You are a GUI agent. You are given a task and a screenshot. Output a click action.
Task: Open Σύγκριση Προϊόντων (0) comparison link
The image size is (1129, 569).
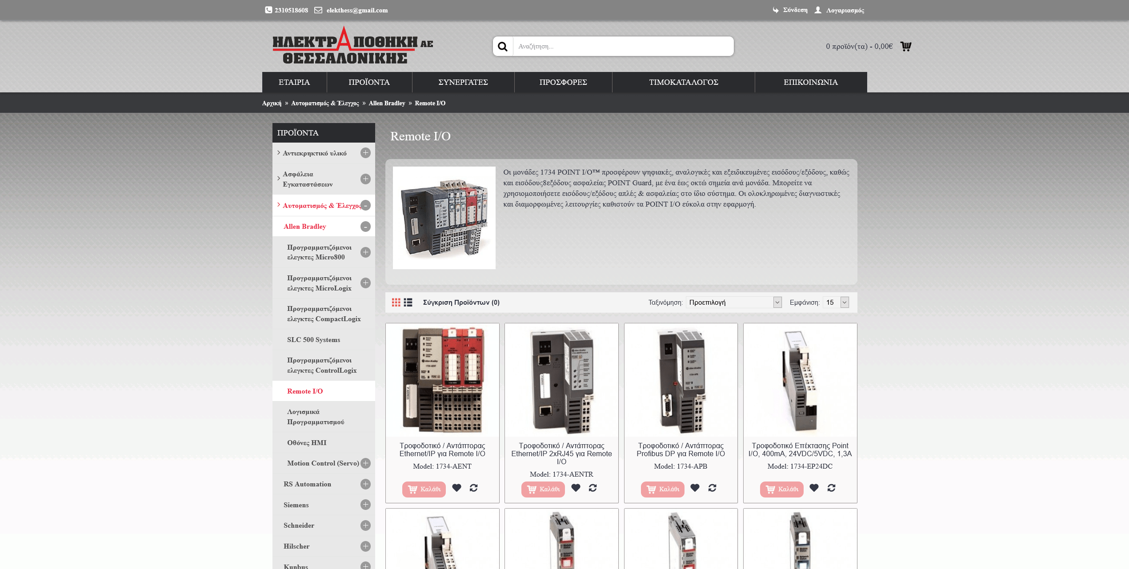461,302
